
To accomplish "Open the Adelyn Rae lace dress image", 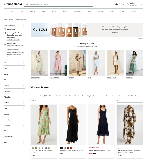I will (x=101, y=125).
